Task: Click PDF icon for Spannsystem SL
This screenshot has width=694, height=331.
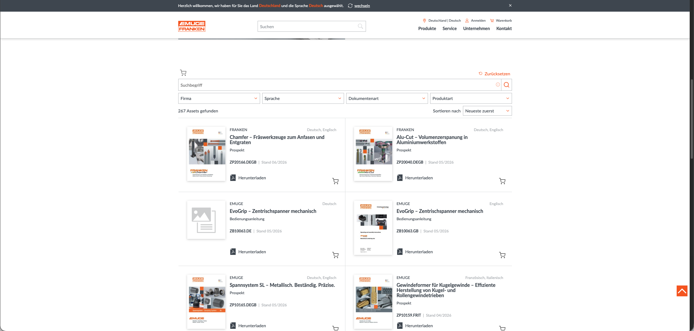Action: pos(233,326)
